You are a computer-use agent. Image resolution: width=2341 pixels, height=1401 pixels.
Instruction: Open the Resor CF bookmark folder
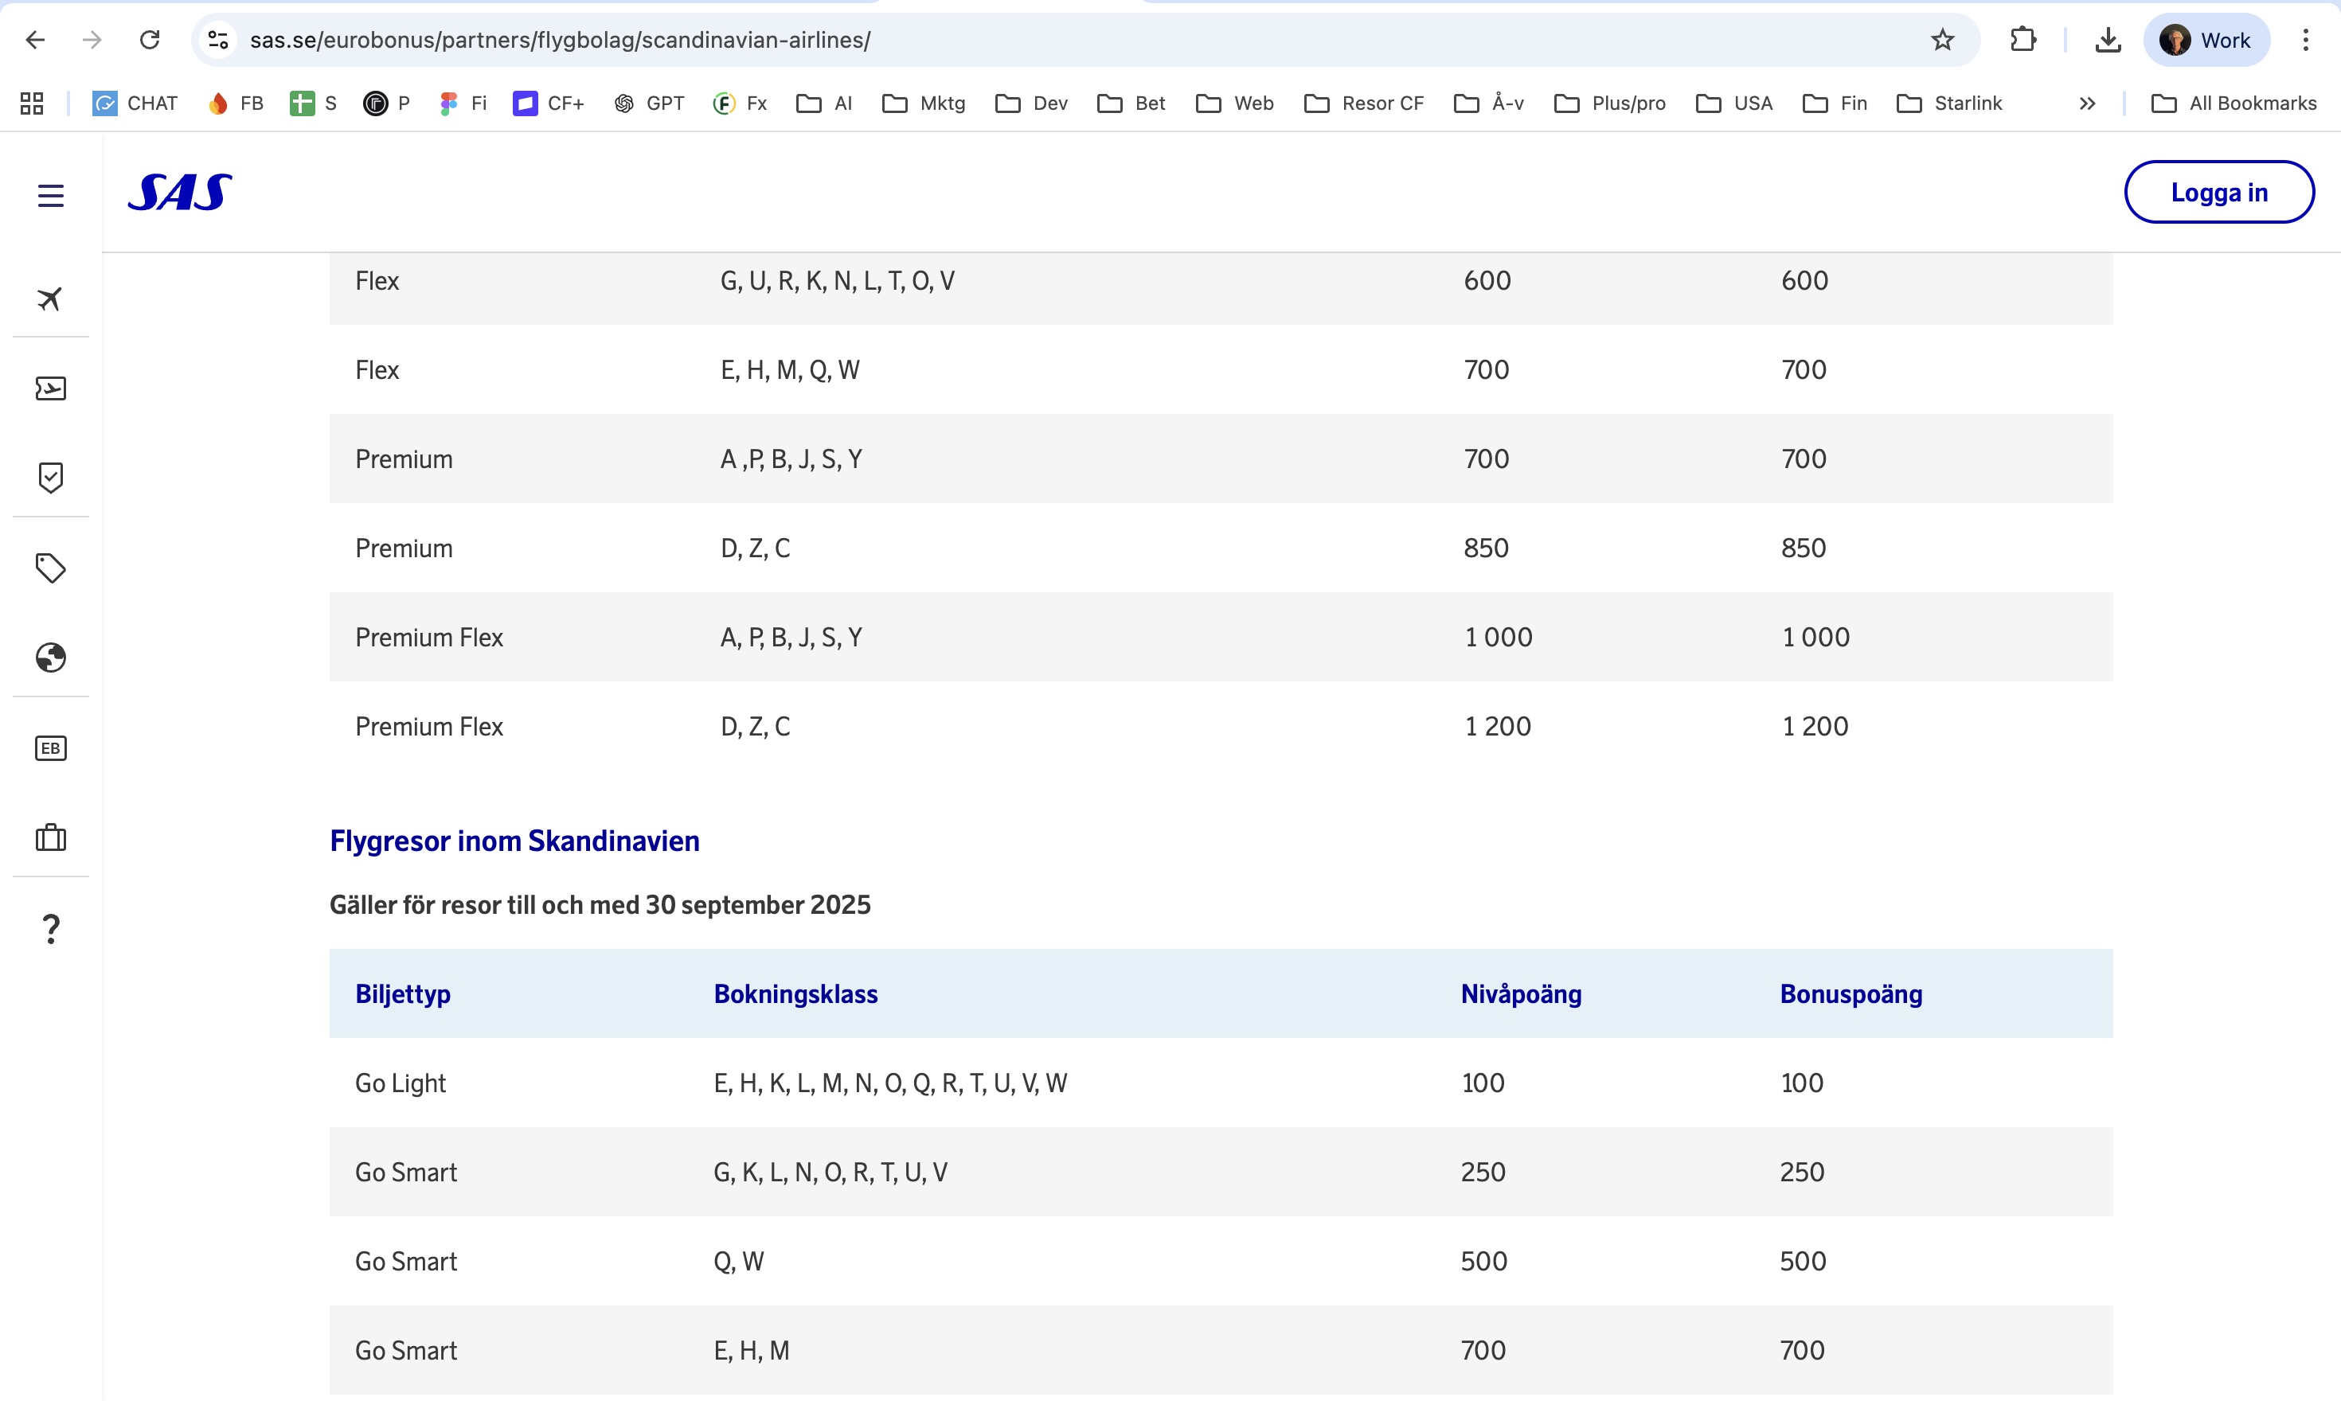[x=1364, y=103]
